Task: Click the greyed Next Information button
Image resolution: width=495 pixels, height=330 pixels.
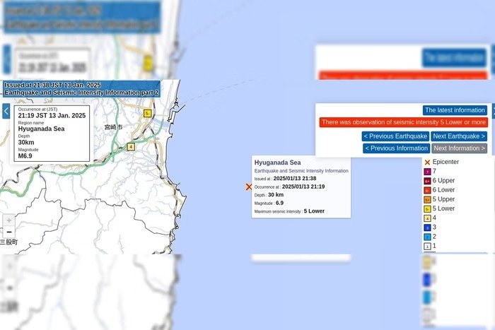Action: 459,148
